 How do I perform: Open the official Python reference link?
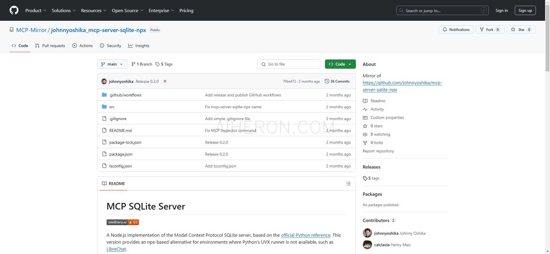[x=306, y=235]
